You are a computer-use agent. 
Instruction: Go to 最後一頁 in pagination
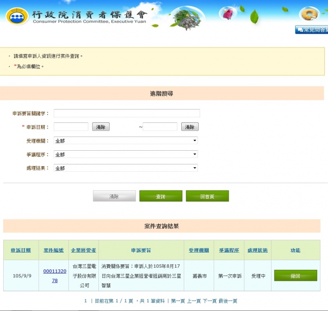coord(228,301)
